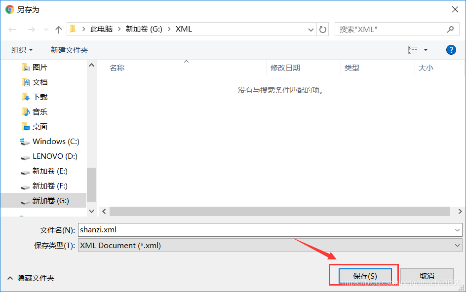Close the 另存为 dialog
Viewport: 466px width, 292px height.
[455, 9]
